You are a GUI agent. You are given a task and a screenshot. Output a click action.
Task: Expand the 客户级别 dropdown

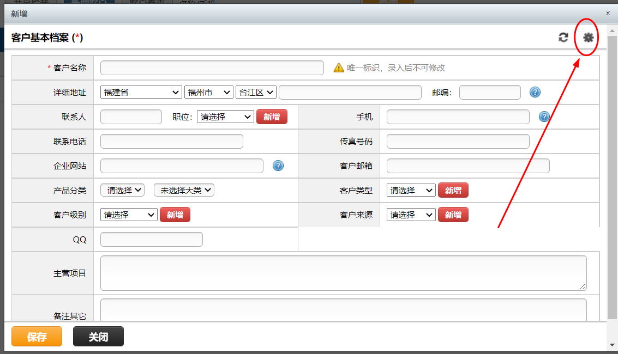pos(129,215)
